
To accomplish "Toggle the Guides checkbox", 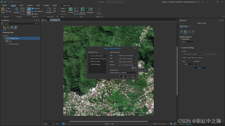I will click(60, 11).
